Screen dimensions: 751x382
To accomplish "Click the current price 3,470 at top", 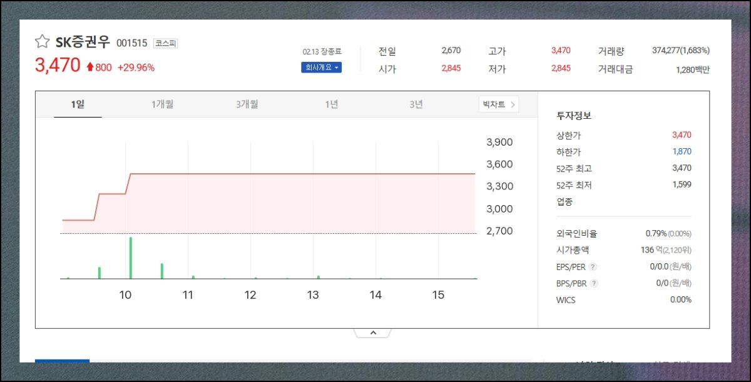I will (x=58, y=65).
